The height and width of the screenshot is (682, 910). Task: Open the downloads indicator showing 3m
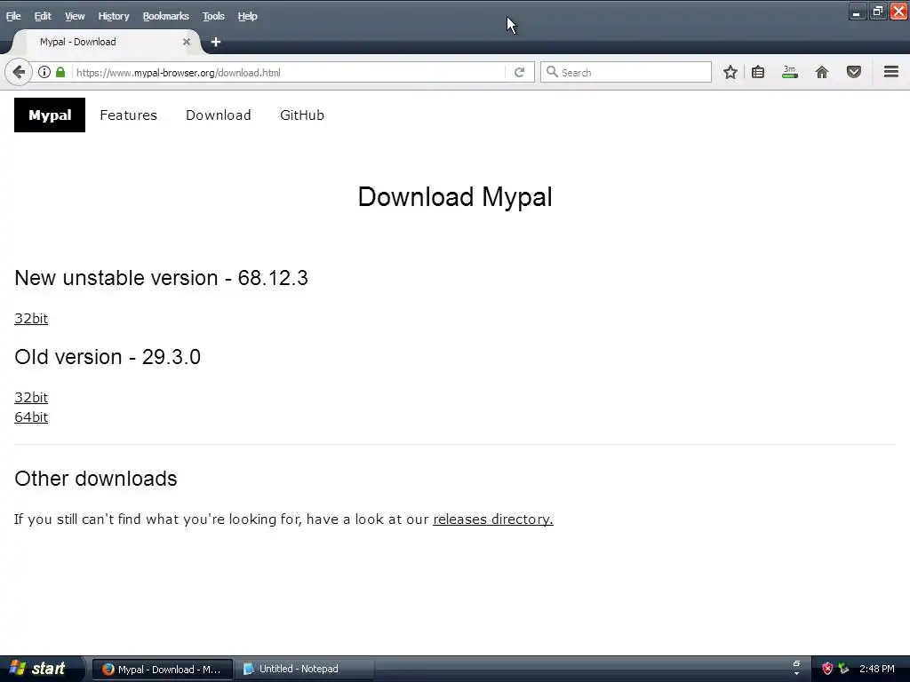[x=790, y=73]
